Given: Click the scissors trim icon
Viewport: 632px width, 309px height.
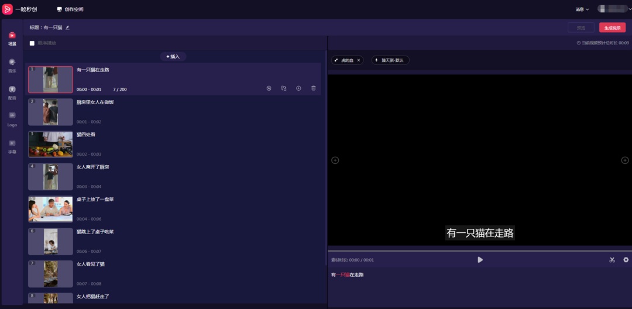Looking at the screenshot, I should tap(612, 260).
